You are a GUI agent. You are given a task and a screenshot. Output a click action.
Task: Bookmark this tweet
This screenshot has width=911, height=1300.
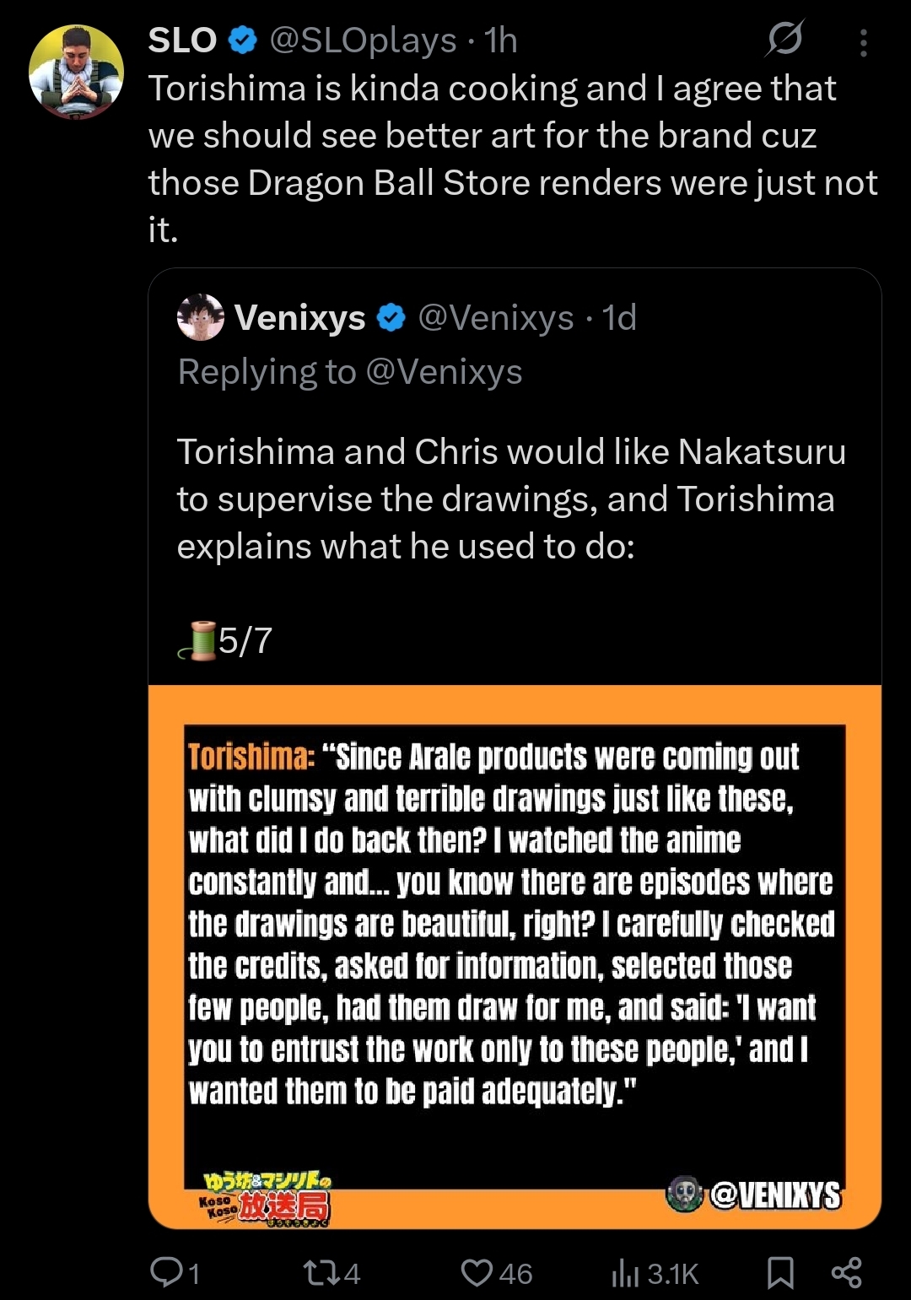pyautogui.click(x=780, y=1272)
